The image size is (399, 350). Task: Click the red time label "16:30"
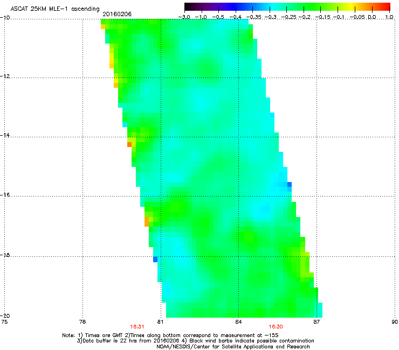click(x=276, y=327)
